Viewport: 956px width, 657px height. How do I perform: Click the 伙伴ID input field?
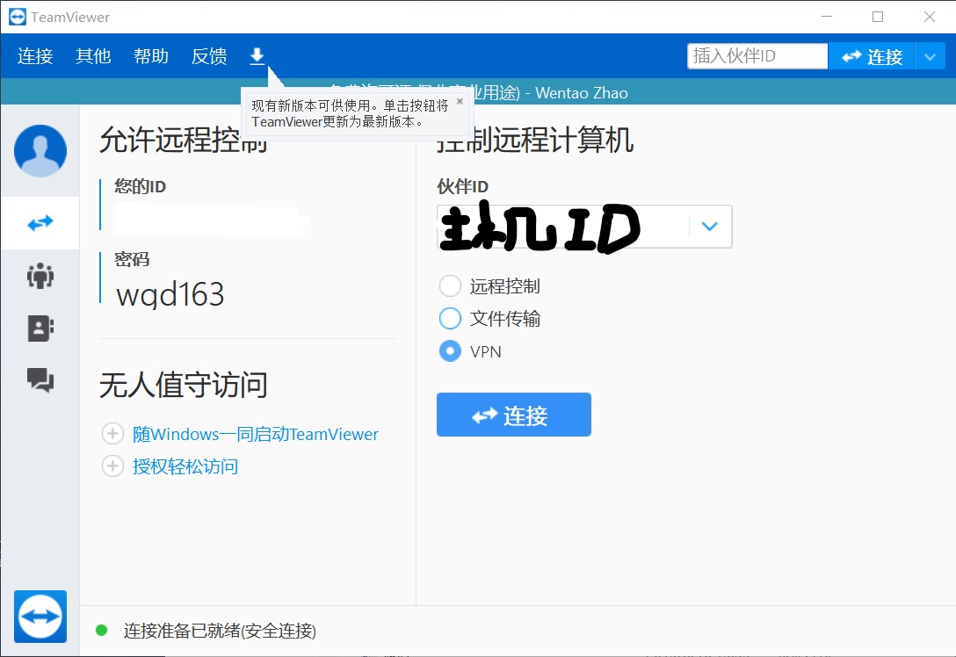[562, 226]
